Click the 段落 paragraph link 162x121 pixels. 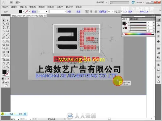(x=78, y=12)
